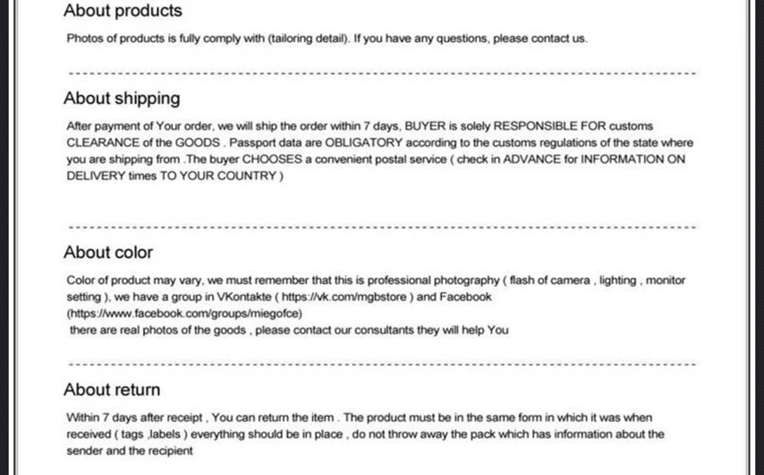764x475 pixels.
Task: Click the 'RESPONSIBLE FOR' text
Action: click(x=550, y=126)
